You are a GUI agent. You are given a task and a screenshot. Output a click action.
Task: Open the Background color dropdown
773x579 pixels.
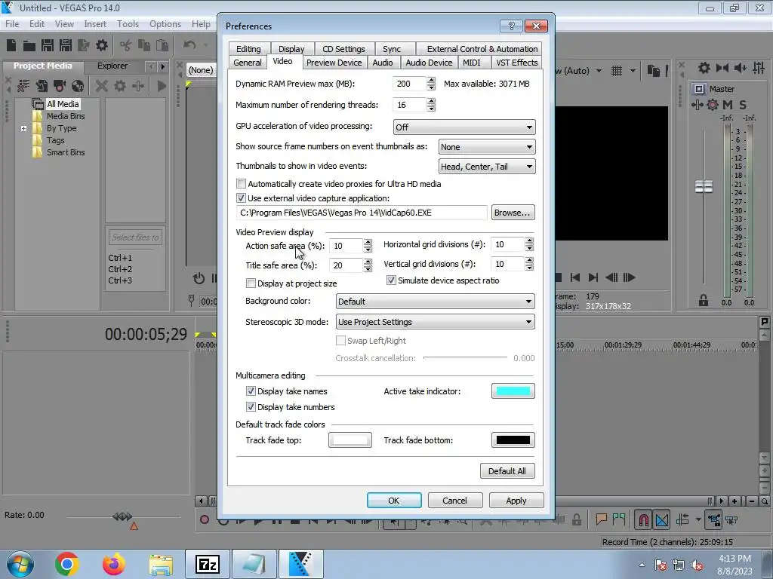pyautogui.click(x=435, y=302)
